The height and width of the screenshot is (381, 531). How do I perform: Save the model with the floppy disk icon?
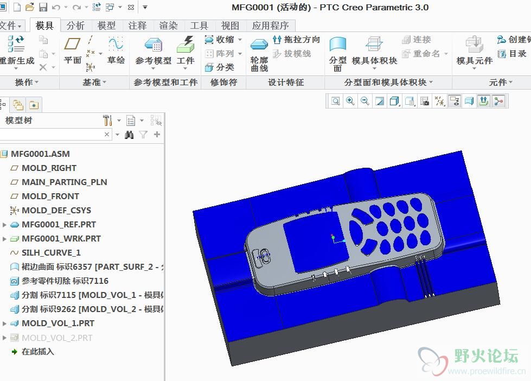pyautogui.click(x=43, y=7)
